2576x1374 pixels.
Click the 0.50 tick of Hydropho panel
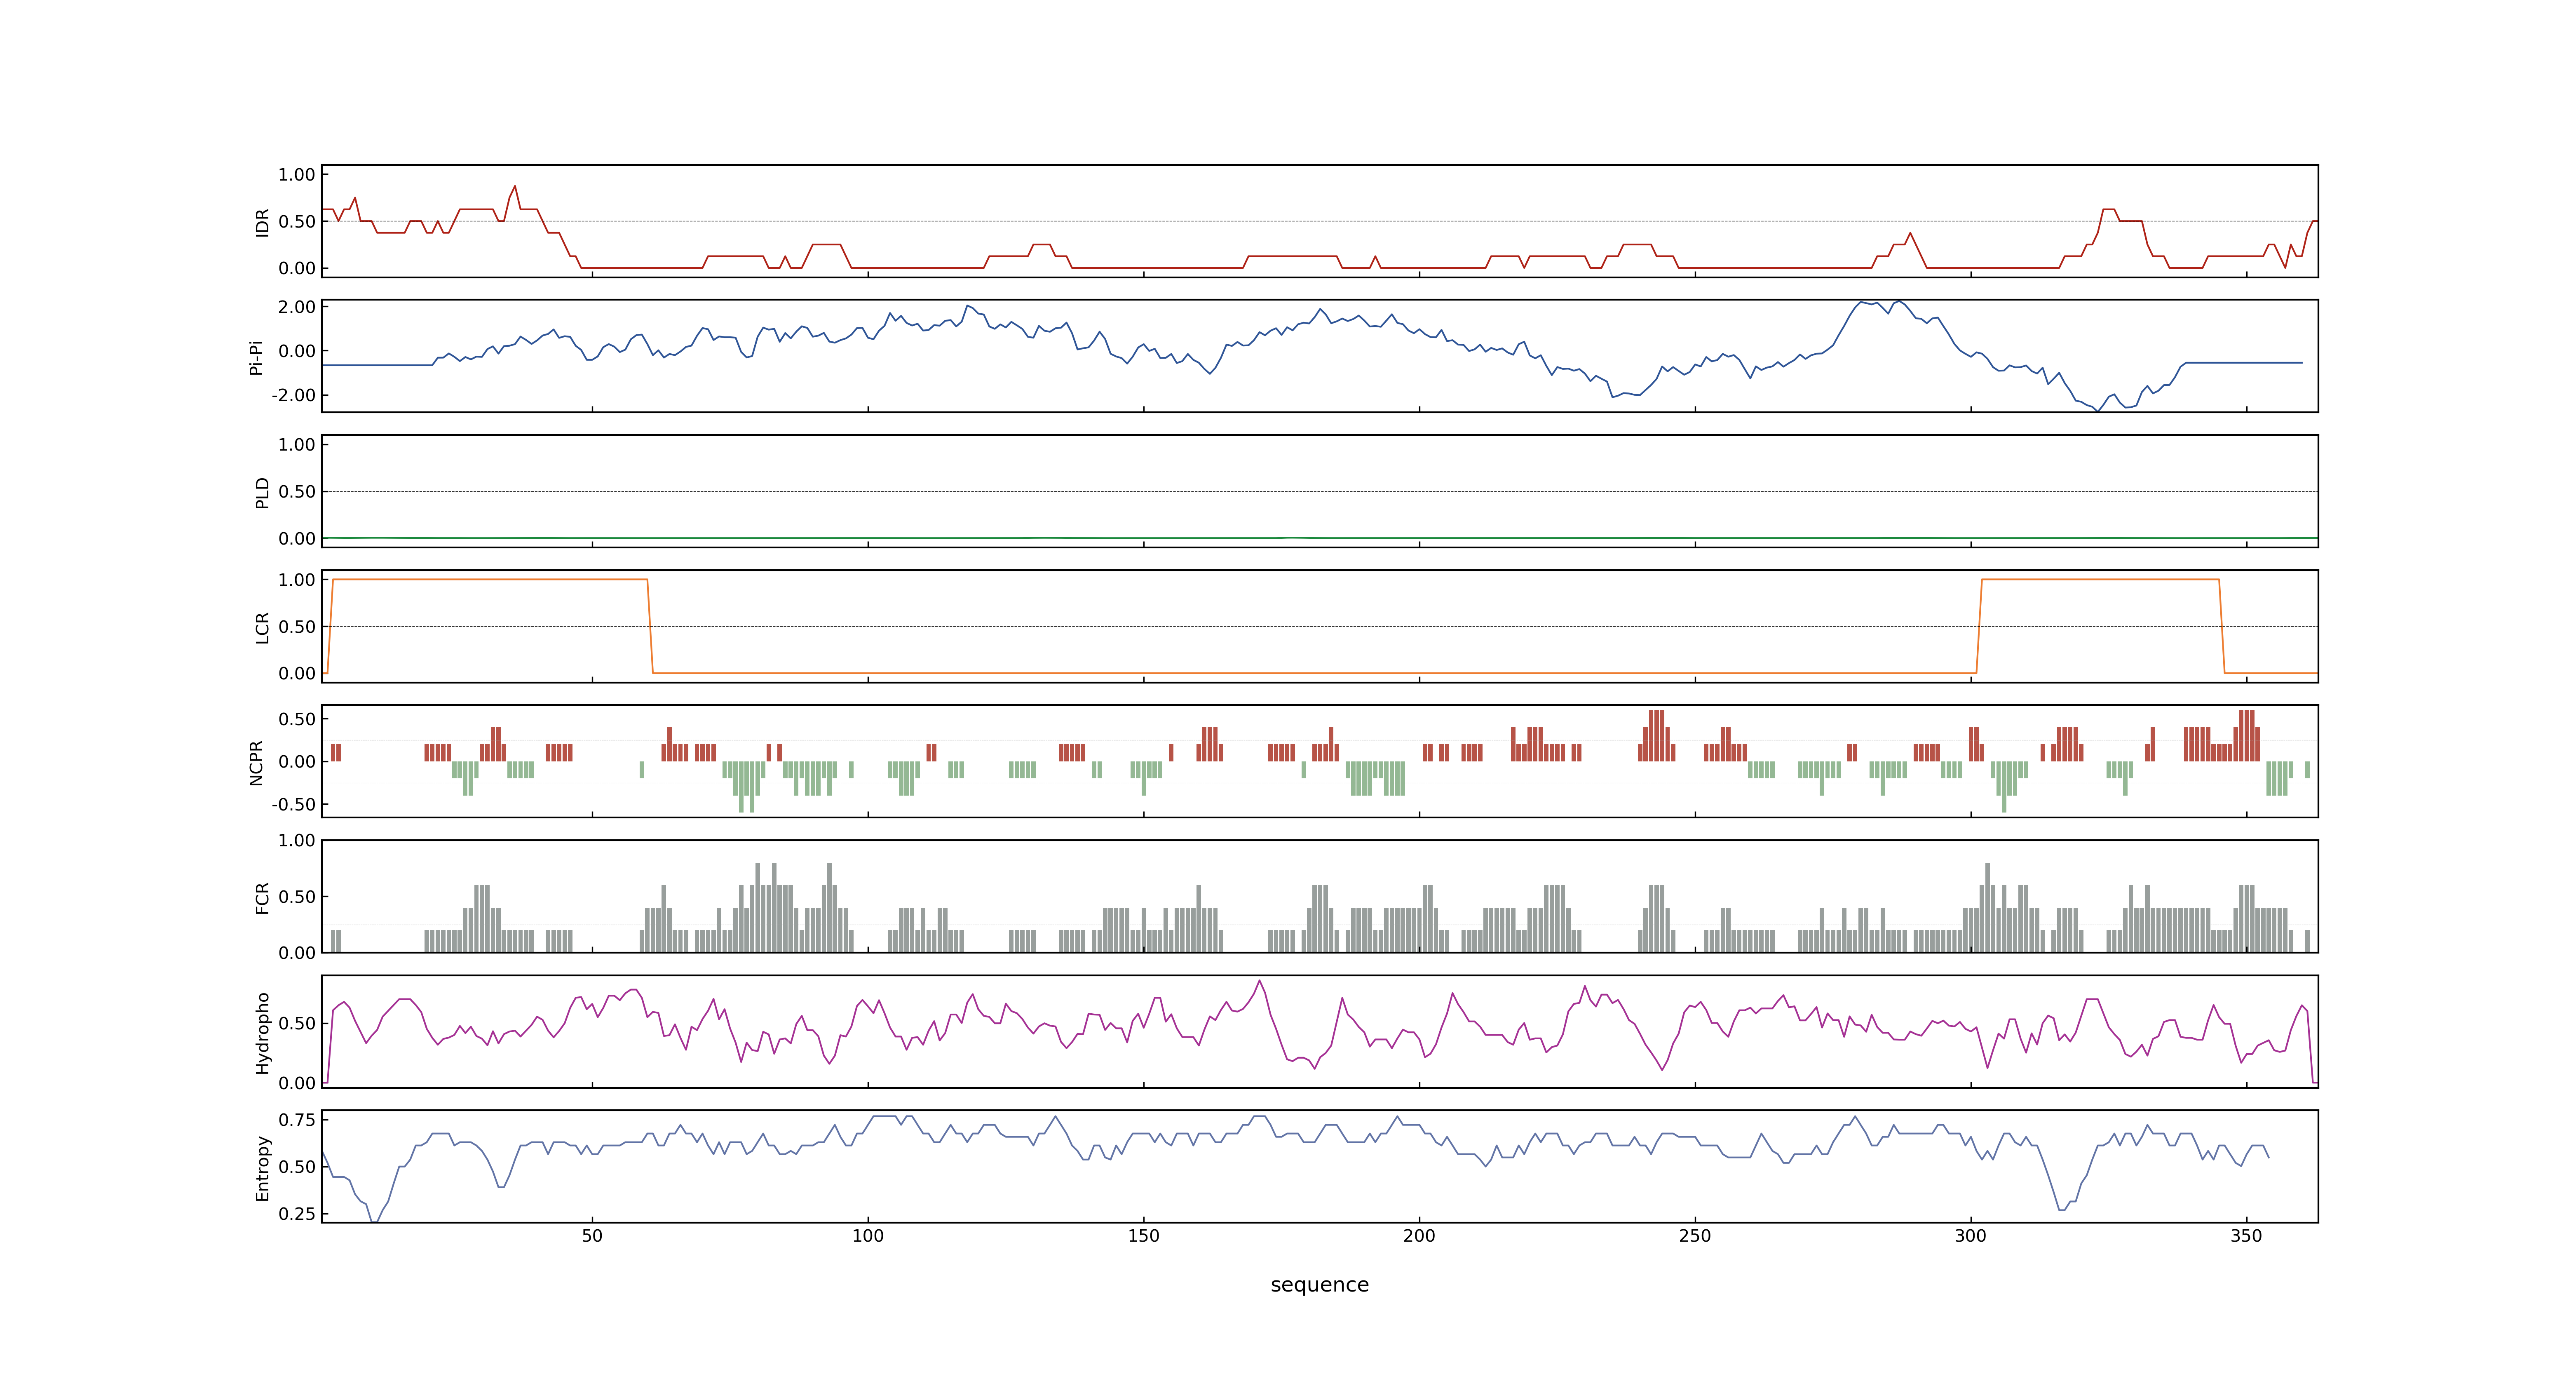pyautogui.click(x=297, y=1023)
